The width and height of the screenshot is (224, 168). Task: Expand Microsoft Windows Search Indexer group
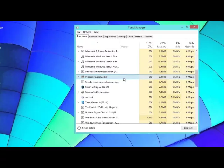pyautogui.click(x=78, y=62)
